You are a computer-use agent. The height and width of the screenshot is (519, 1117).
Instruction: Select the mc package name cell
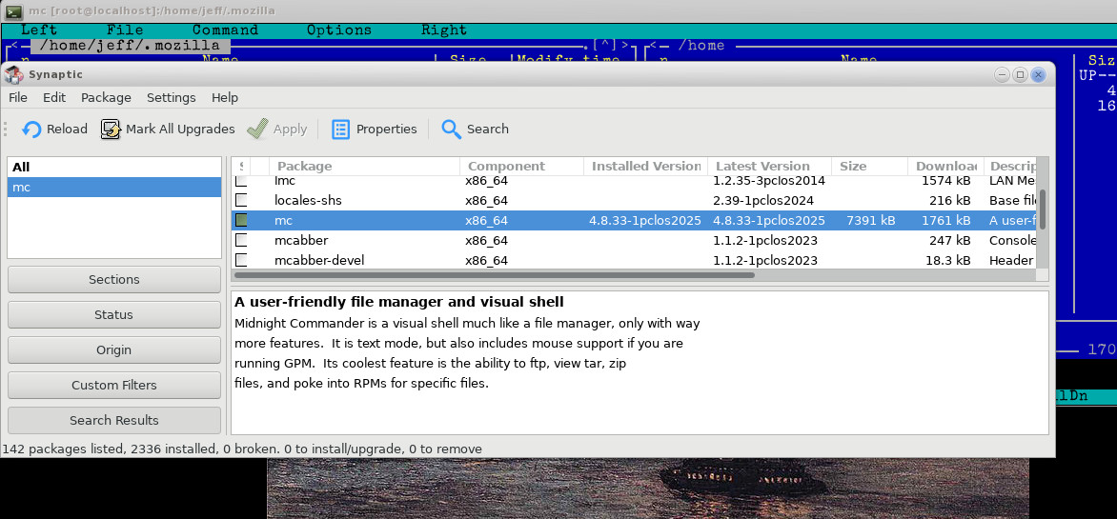click(x=283, y=220)
